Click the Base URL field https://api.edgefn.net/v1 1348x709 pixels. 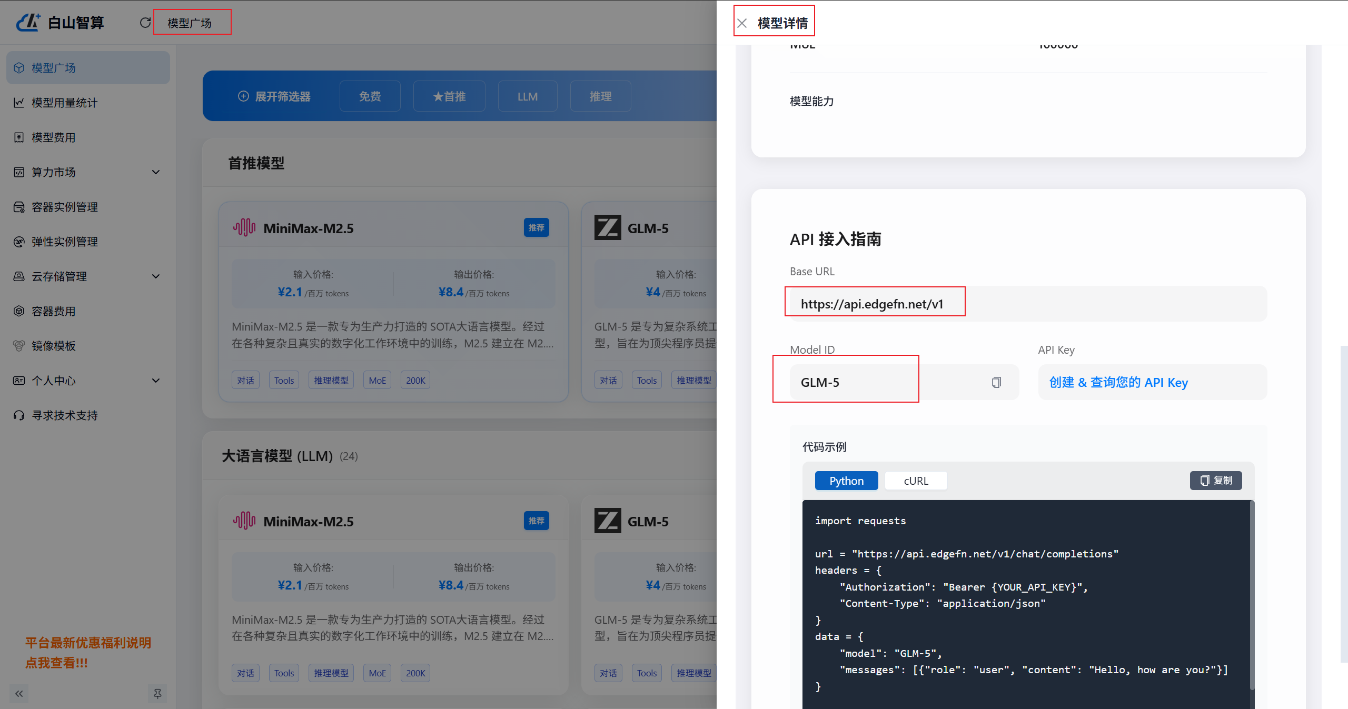[x=1028, y=304]
